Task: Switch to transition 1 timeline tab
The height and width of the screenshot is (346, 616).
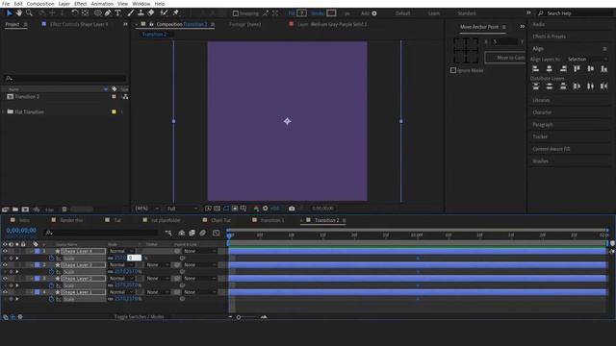Action: pyautogui.click(x=271, y=220)
